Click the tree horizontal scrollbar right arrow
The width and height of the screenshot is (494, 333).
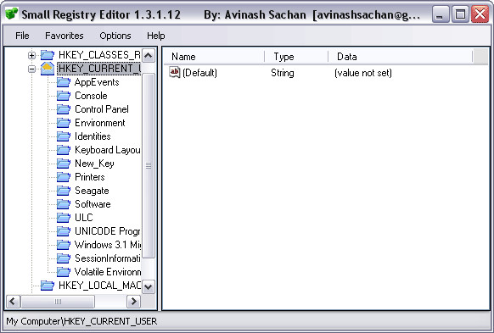(x=133, y=302)
